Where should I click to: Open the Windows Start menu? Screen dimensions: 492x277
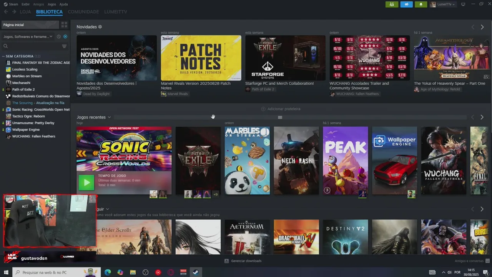6,272
